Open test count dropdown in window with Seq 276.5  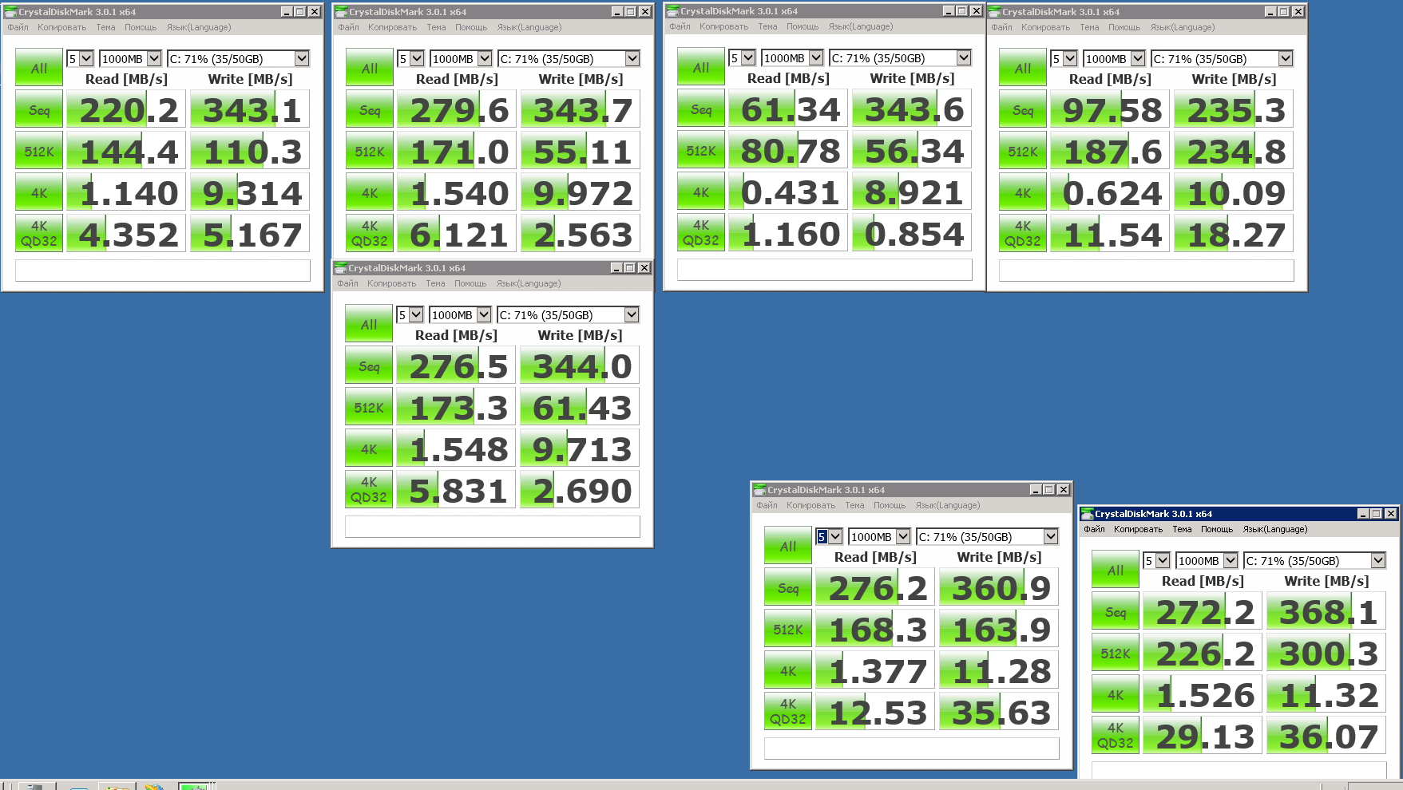click(x=410, y=314)
